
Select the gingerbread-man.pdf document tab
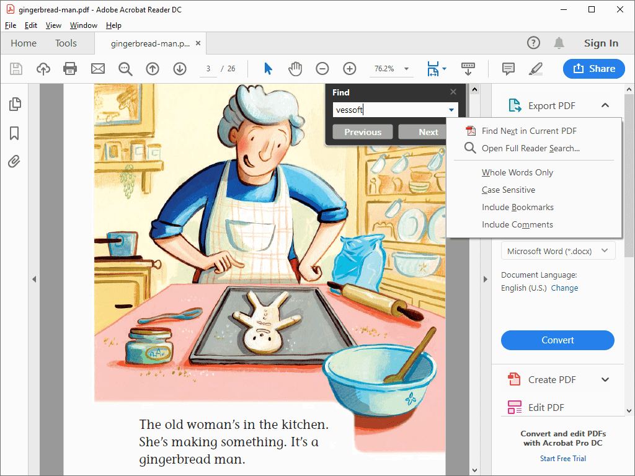[150, 43]
